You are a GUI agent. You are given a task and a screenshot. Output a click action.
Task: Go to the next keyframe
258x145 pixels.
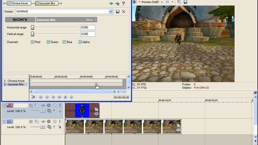point(53,97)
